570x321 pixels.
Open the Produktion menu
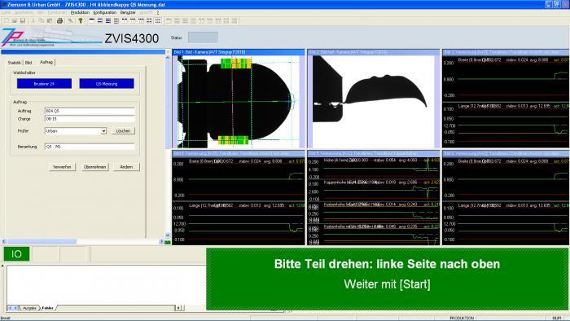(x=80, y=12)
